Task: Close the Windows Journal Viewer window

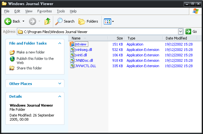Action: pyautogui.click(x=198, y=4)
